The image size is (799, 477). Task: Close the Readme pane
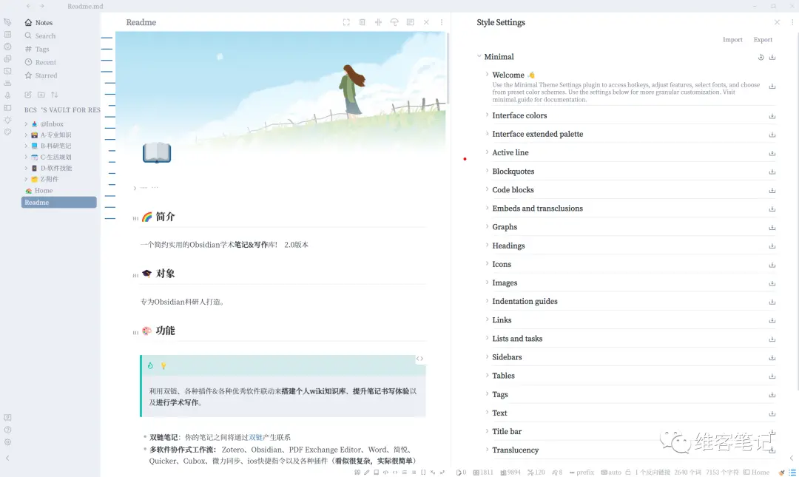(426, 22)
